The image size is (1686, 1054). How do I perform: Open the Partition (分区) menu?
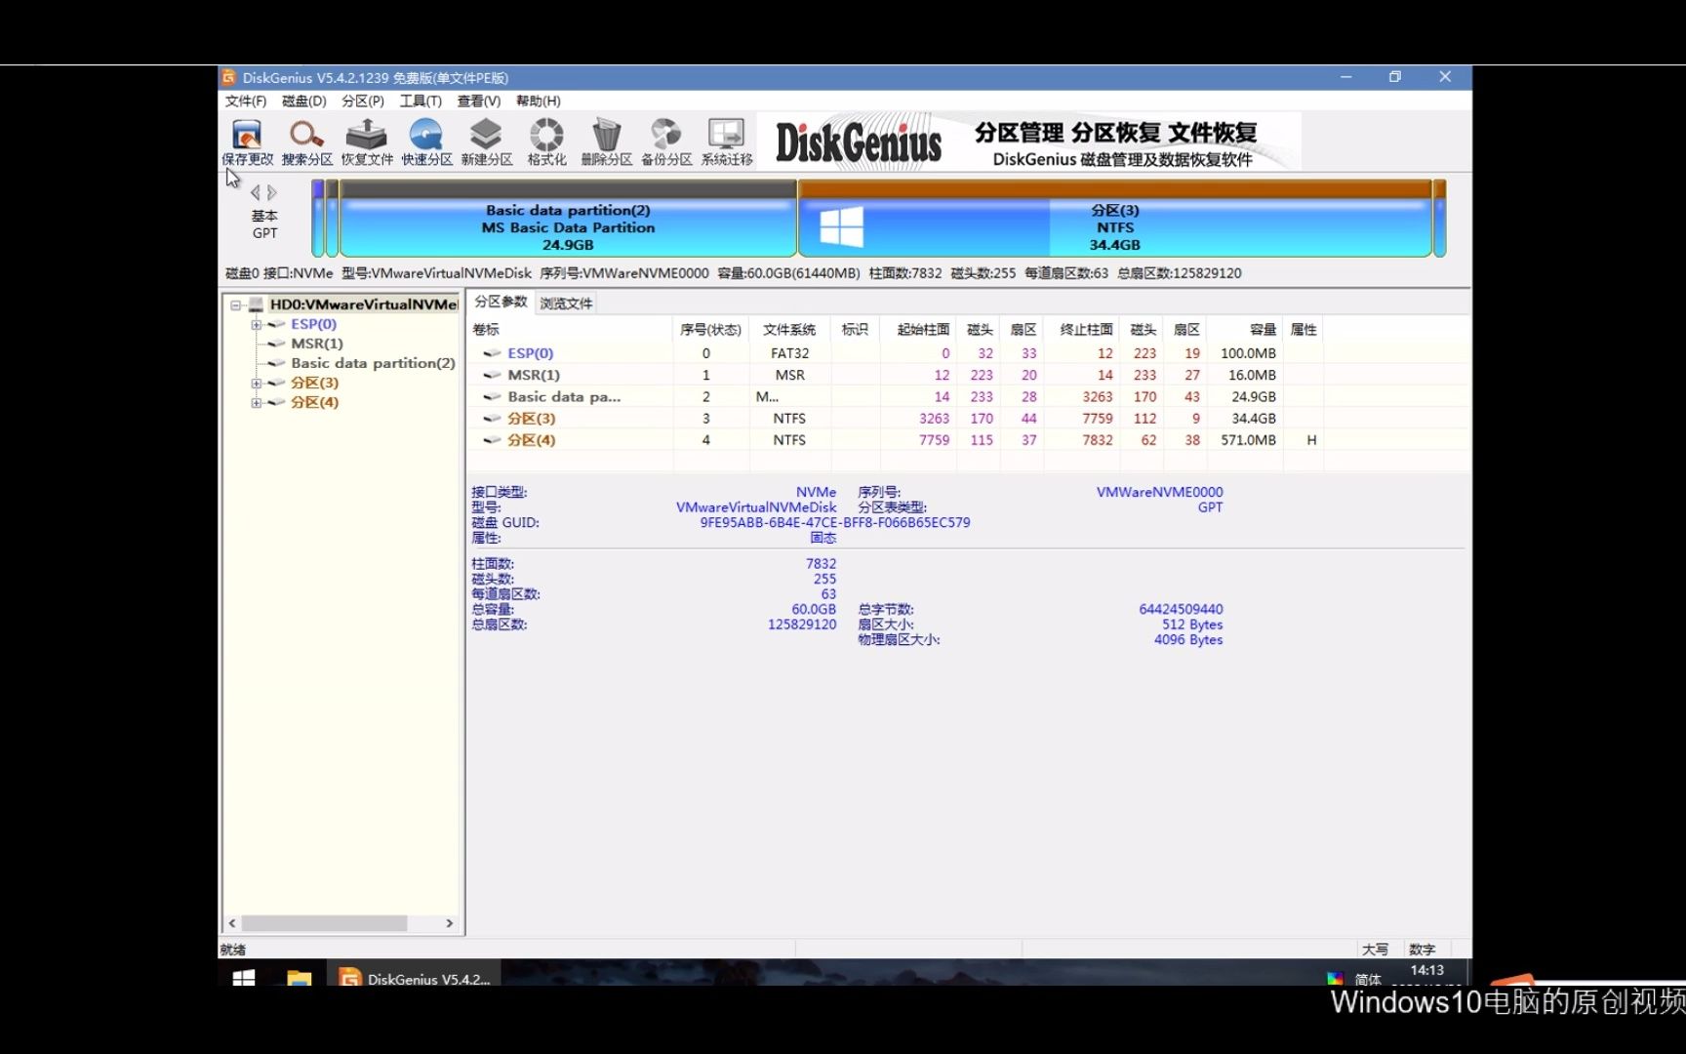point(362,101)
